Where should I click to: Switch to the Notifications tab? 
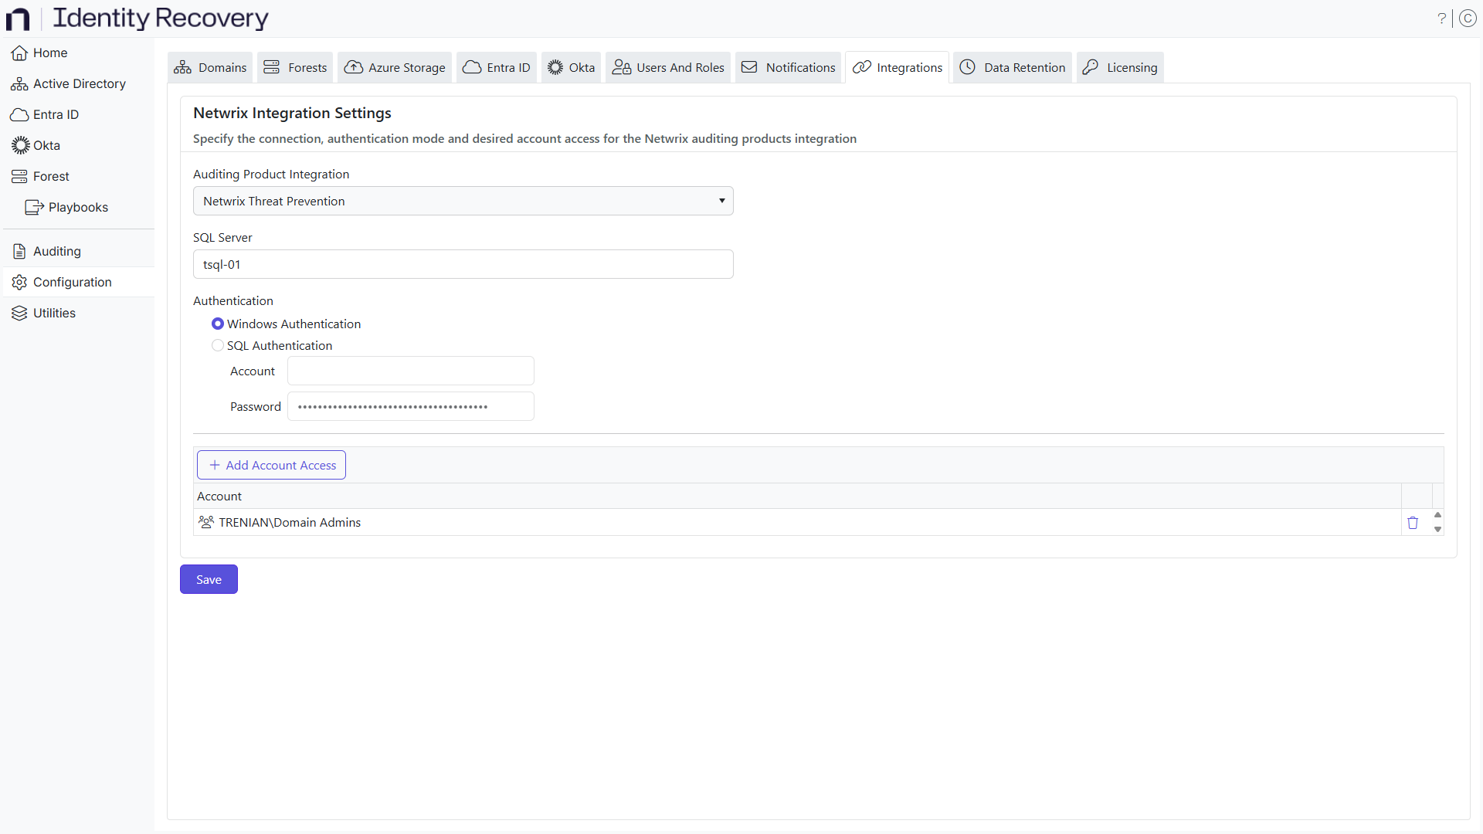pos(787,67)
